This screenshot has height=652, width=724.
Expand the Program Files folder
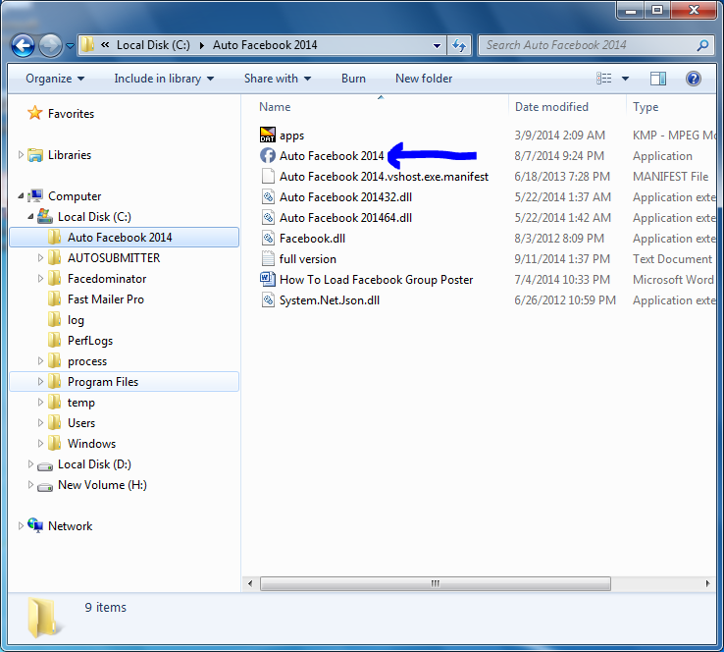[x=40, y=382]
